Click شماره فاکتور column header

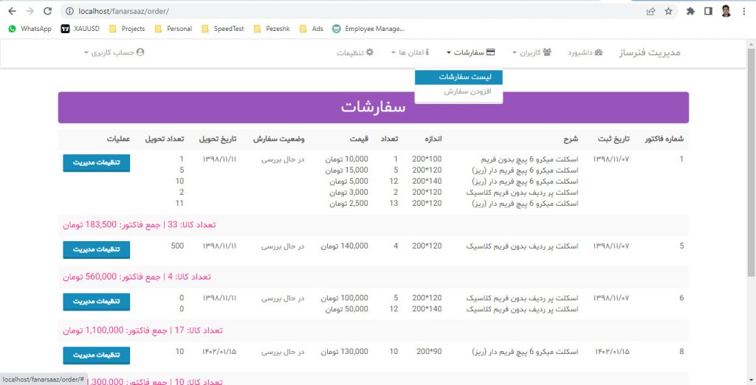pyautogui.click(x=664, y=139)
